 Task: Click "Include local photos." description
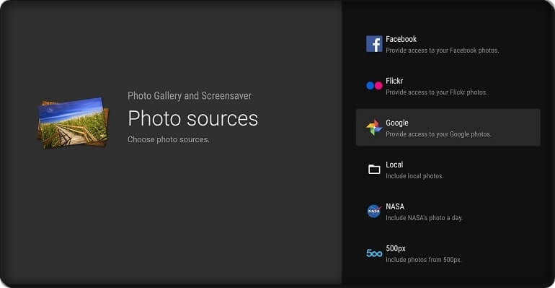coord(414,175)
